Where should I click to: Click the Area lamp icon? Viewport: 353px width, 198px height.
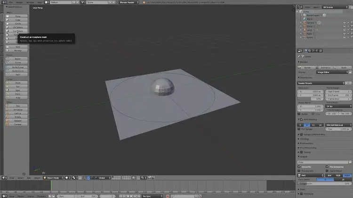pyautogui.click(x=8, y=98)
